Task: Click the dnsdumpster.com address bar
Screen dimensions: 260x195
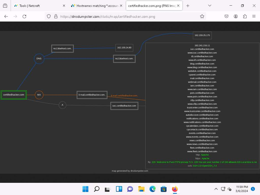Action: (127, 17)
